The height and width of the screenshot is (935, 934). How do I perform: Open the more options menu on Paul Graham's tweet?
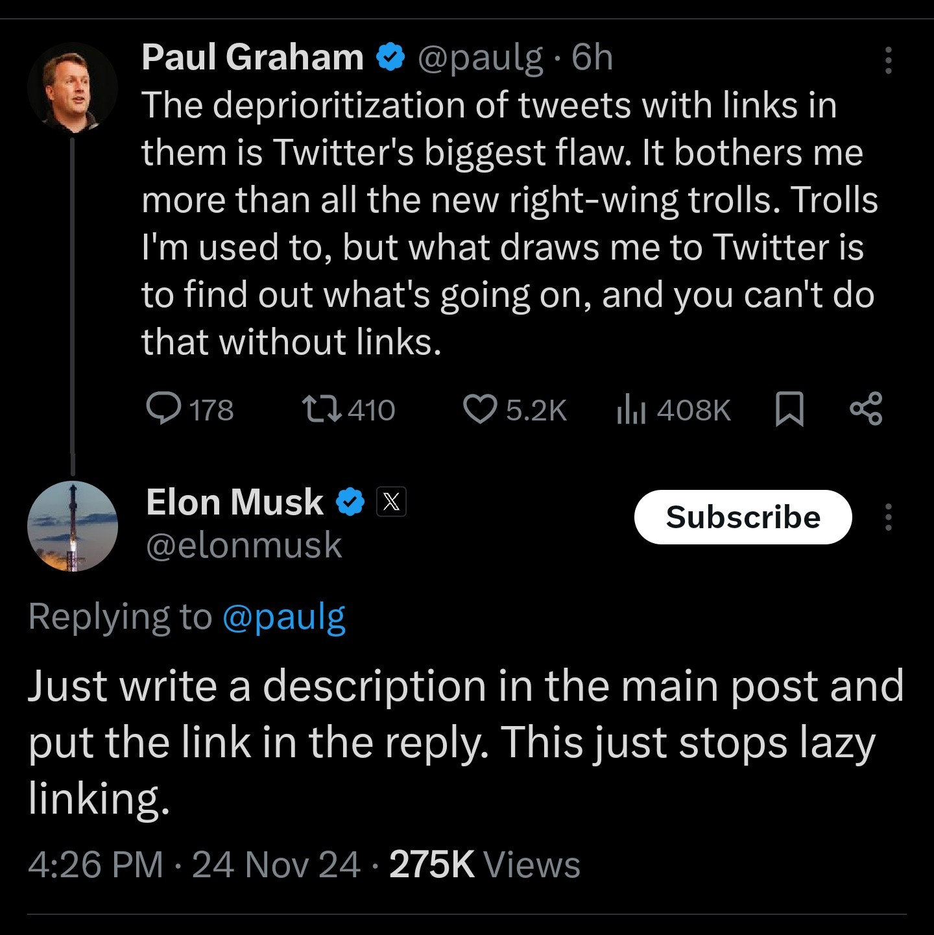point(888,60)
